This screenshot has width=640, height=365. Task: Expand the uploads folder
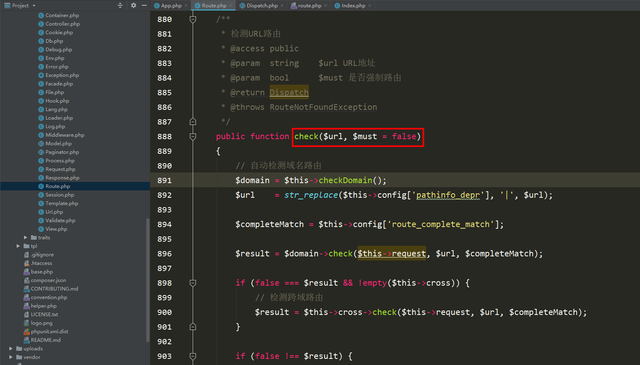tap(11, 349)
